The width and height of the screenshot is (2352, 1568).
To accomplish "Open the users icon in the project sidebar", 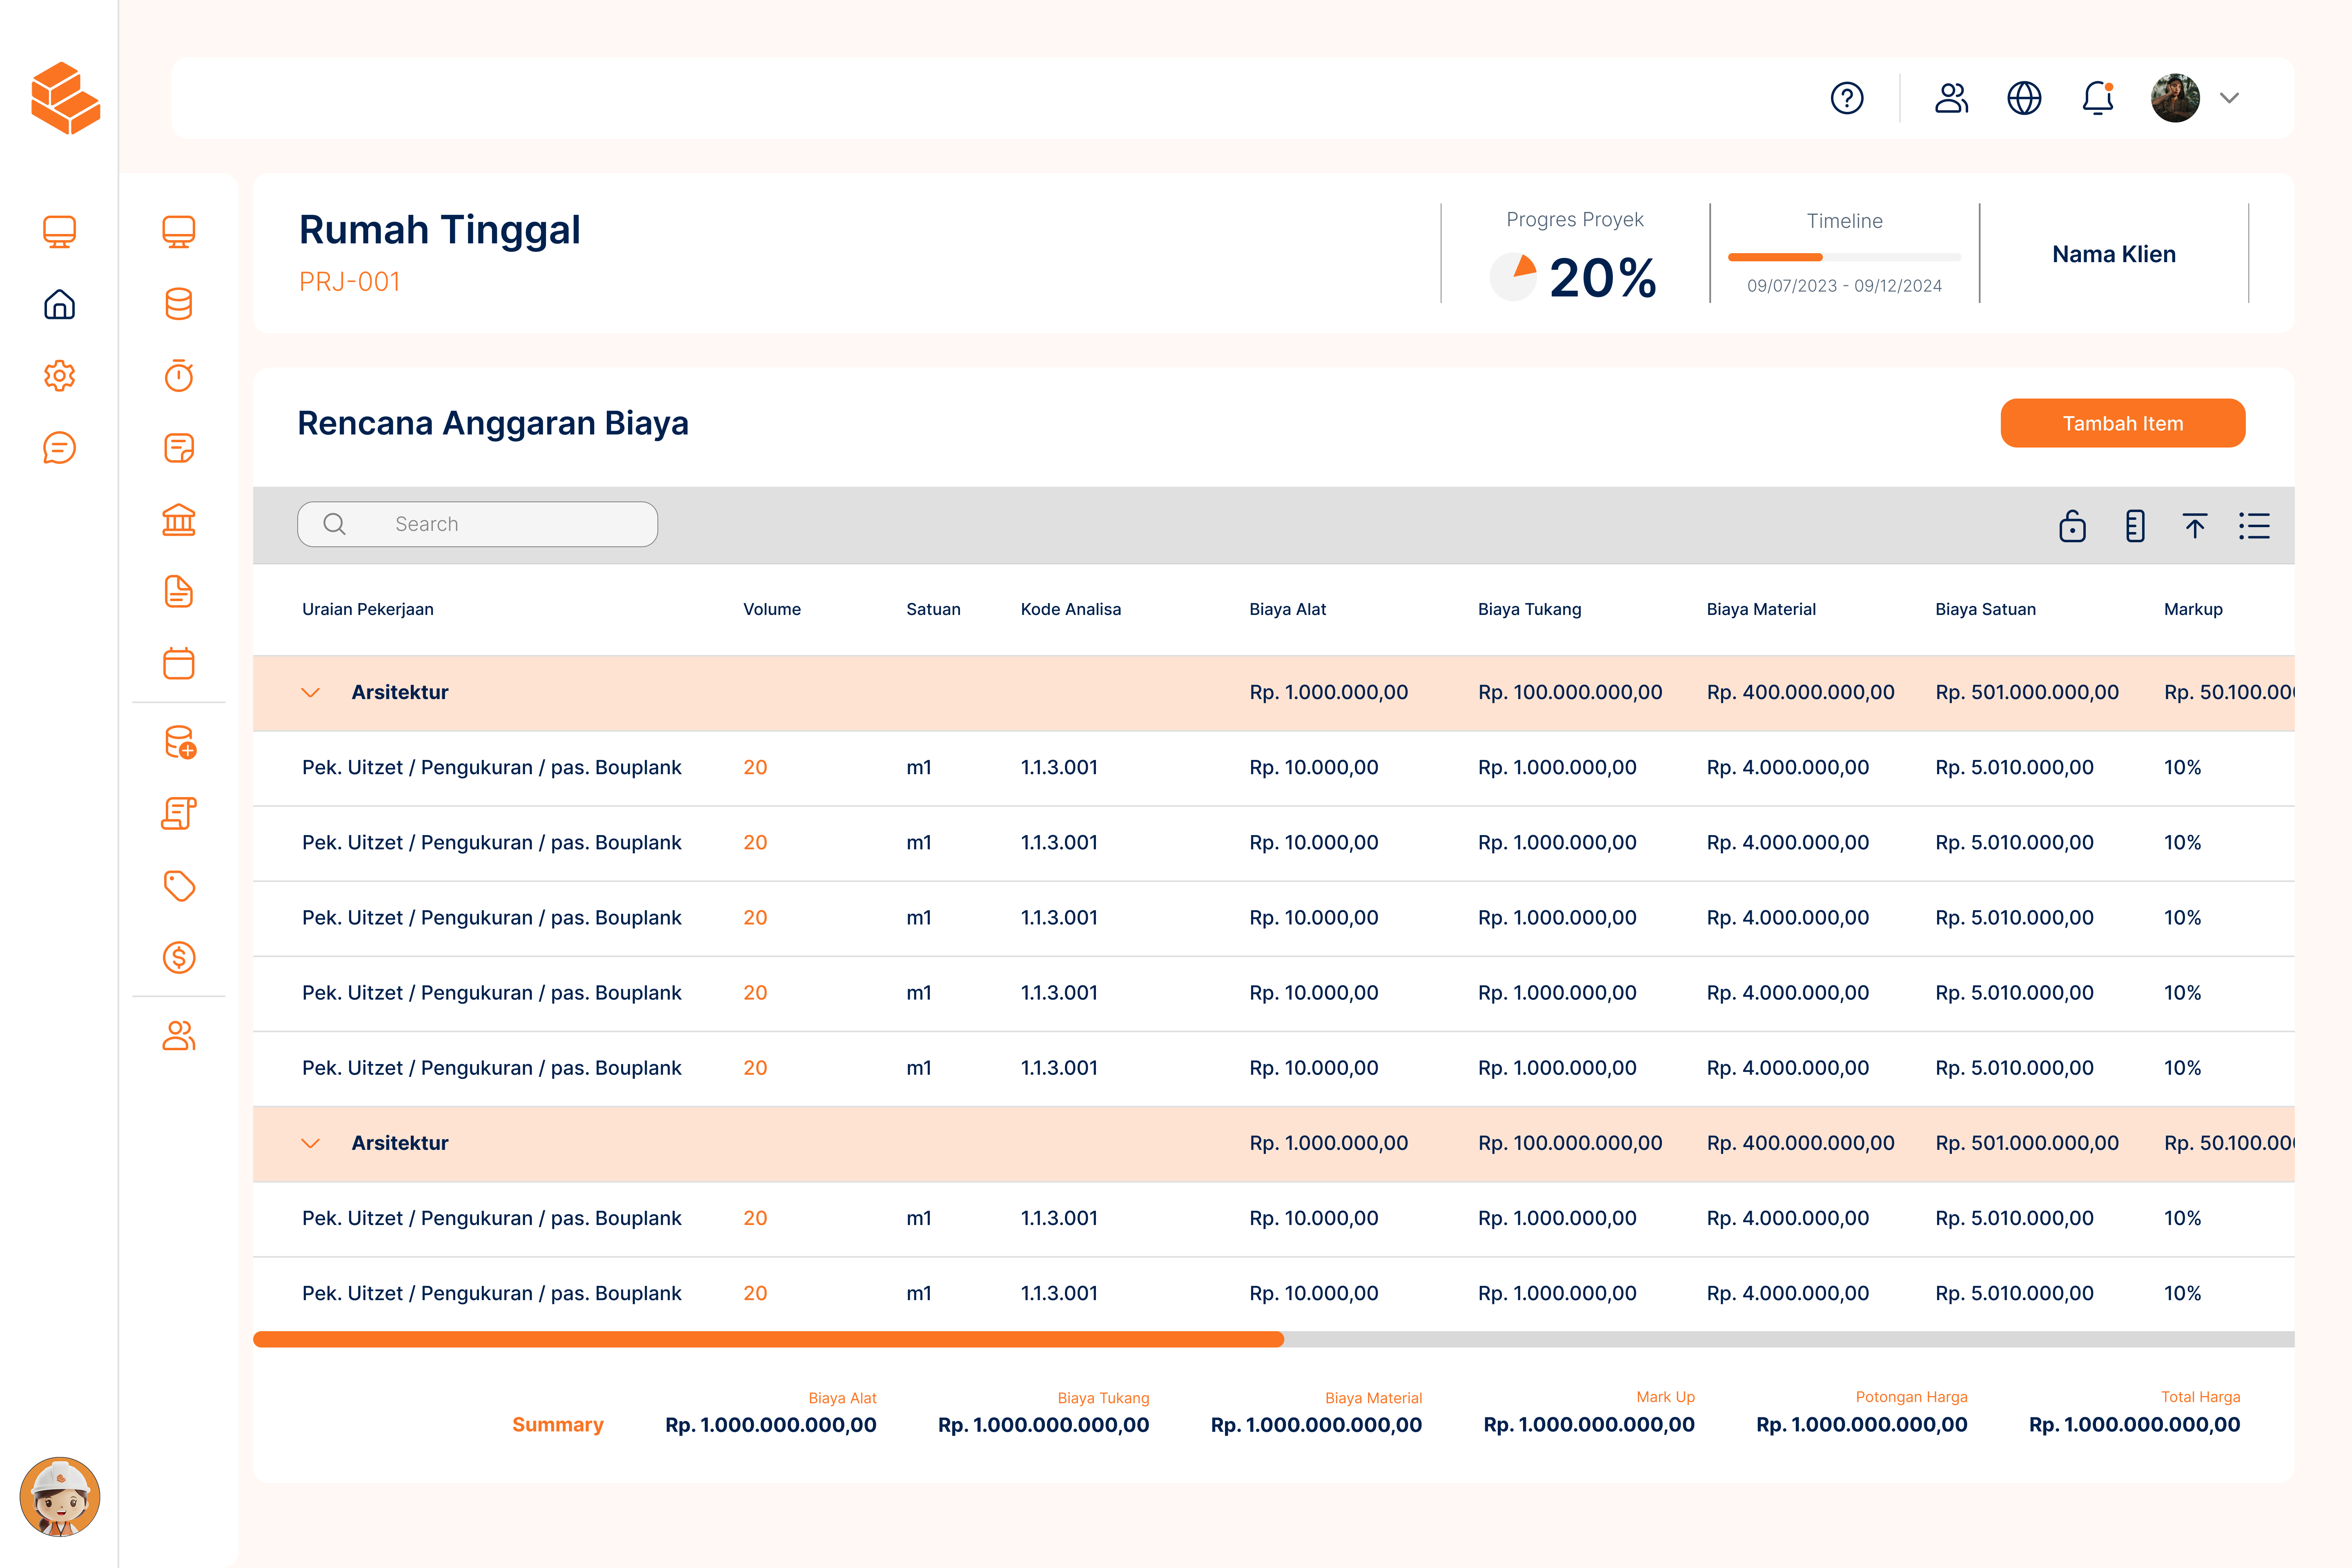I will point(179,1036).
